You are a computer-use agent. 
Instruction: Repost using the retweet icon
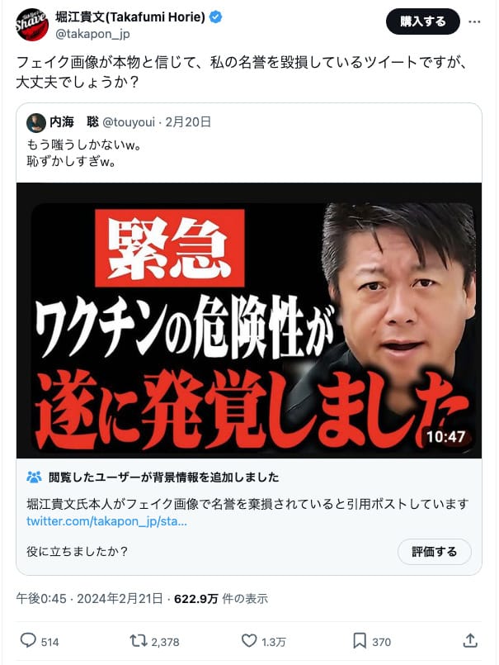138,641
